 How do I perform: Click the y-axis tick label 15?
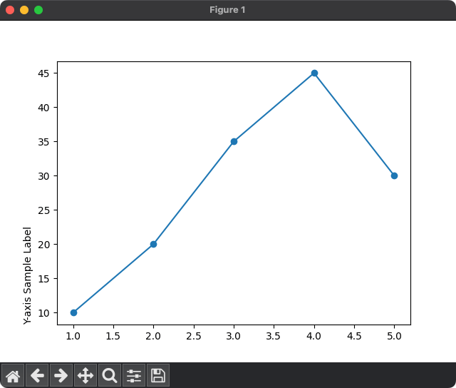pyautogui.click(x=43, y=279)
